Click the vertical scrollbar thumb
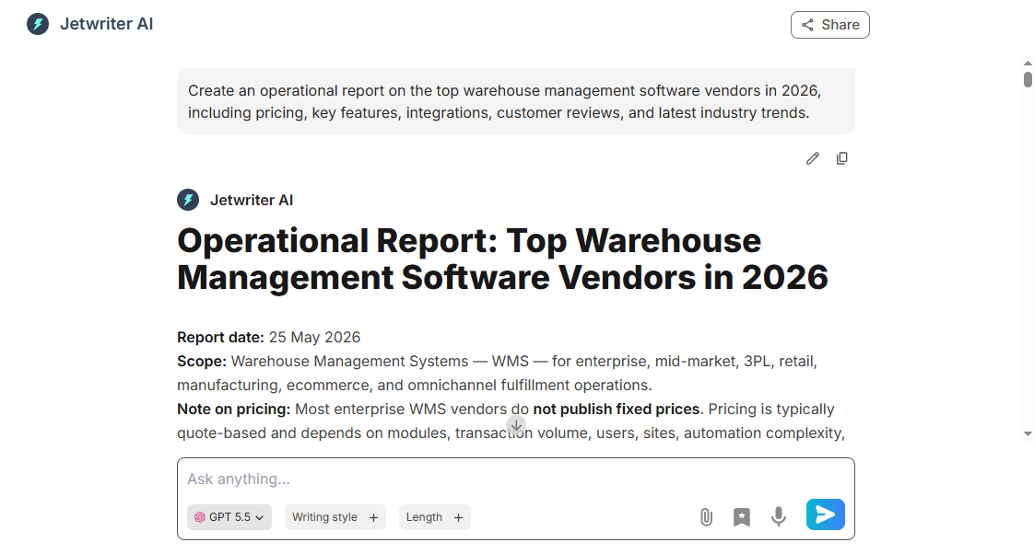Screen dimensions: 1034x554 click(x=1028, y=80)
